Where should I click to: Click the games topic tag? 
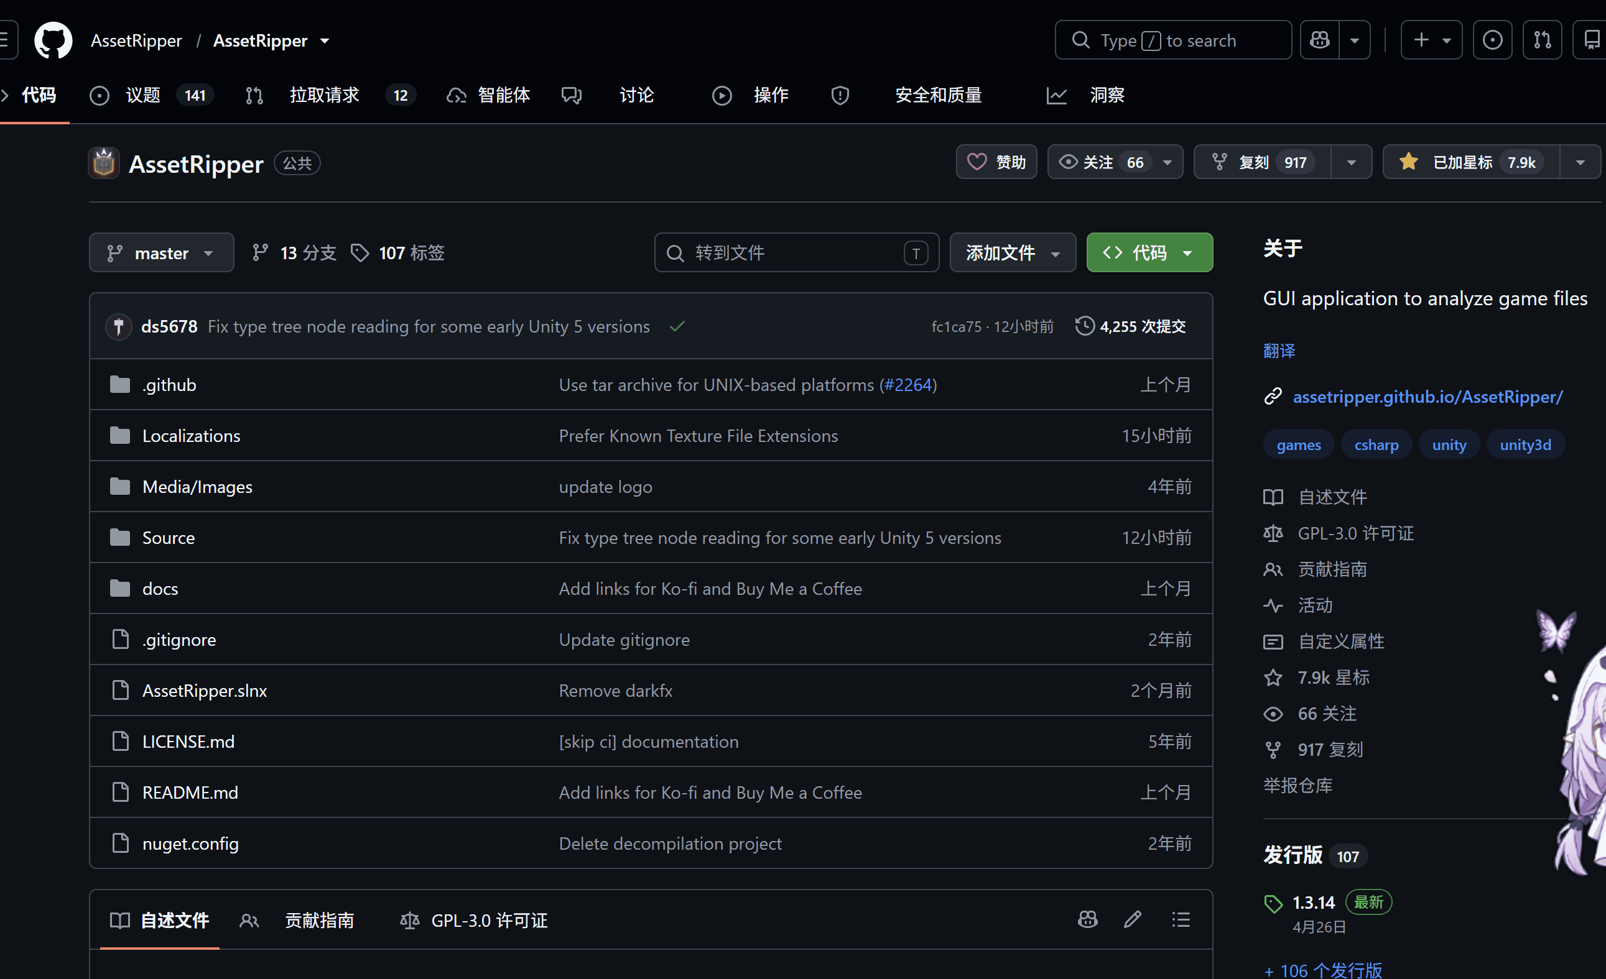coord(1298,444)
